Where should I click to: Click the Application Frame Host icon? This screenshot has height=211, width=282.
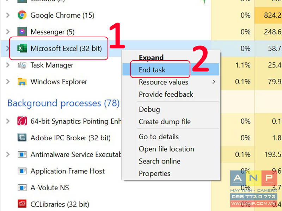click(x=22, y=171)
